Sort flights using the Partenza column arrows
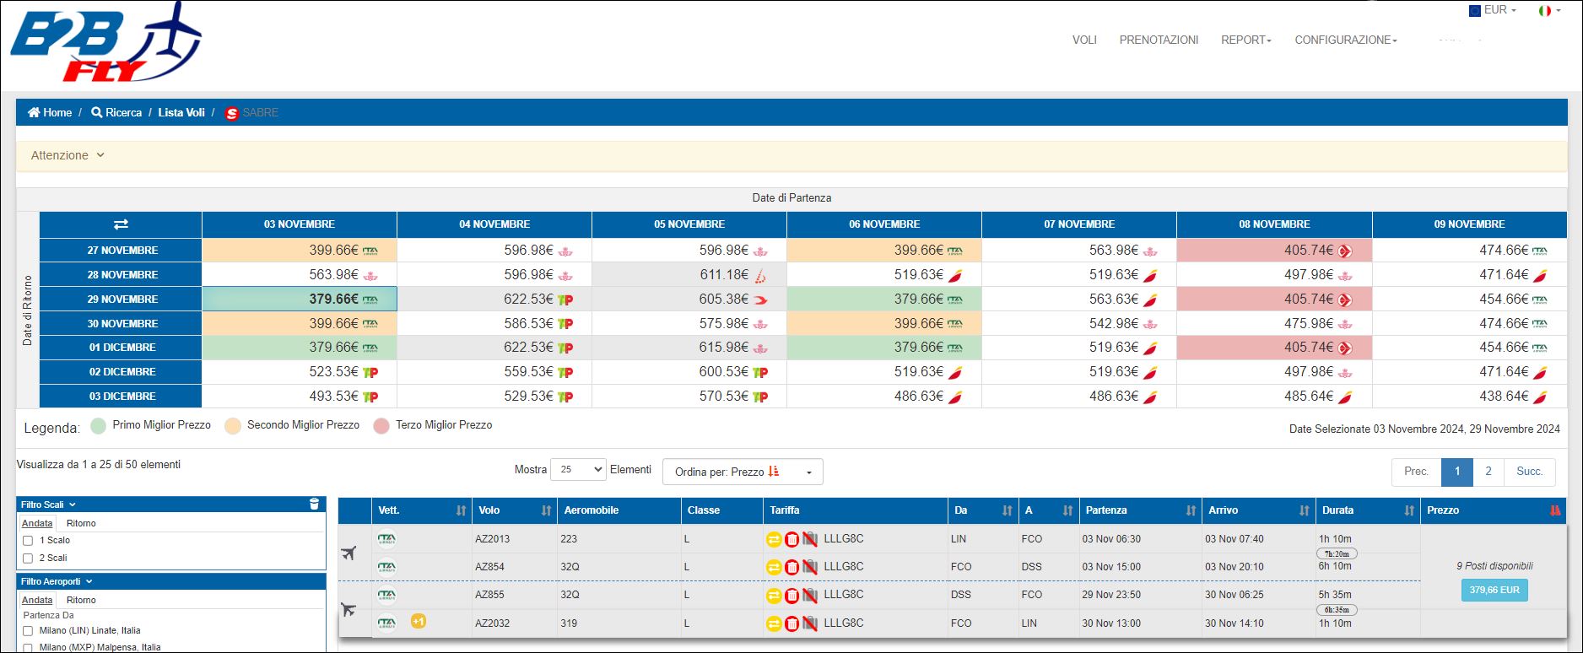The width and height of the screenshot is (1583, 653). [1191, 510]
